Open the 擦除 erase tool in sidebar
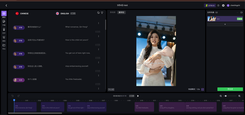 tap(4, 37)
